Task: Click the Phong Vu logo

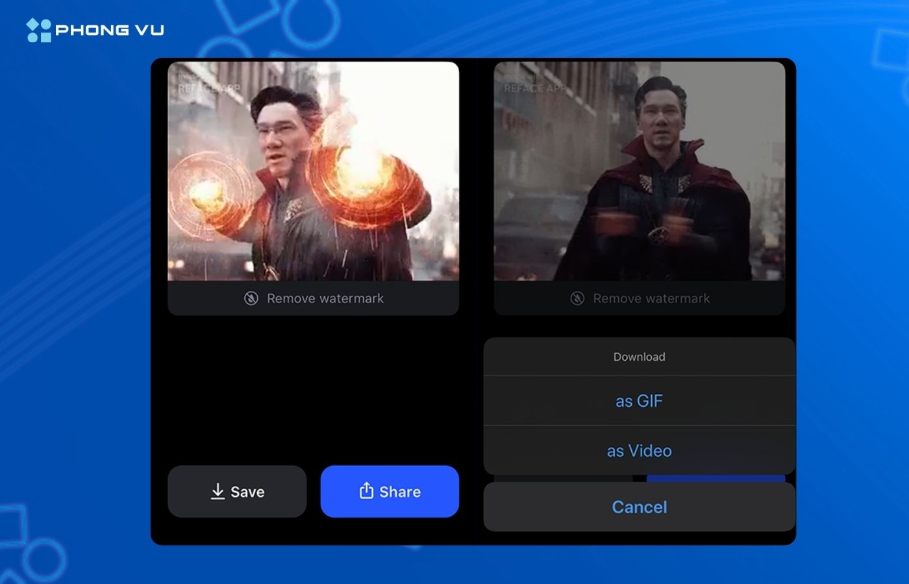Action: click(x=95, y=30)
